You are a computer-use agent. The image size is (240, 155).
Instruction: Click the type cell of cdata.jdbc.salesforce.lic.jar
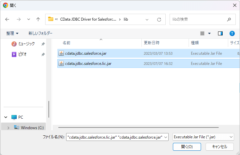[206, 64]
